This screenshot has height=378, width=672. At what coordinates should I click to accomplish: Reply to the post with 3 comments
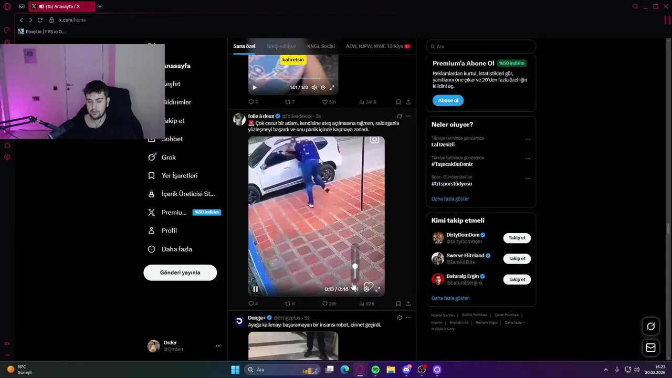pos(253,102)
